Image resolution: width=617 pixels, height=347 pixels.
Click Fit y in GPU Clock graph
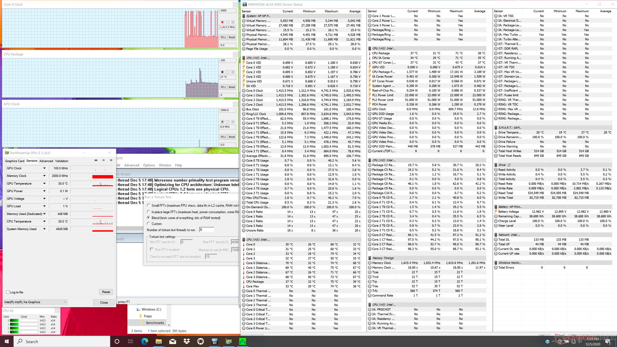(x=223, y=137)
